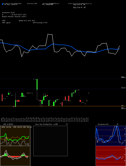Click the white price line's highest plateau
This screenshot has width=126, height=166.
[50, 34]
